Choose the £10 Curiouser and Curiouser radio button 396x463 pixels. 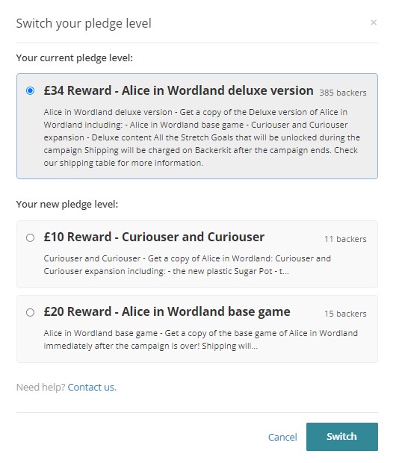pyautogui.click(x=30, y=237)
